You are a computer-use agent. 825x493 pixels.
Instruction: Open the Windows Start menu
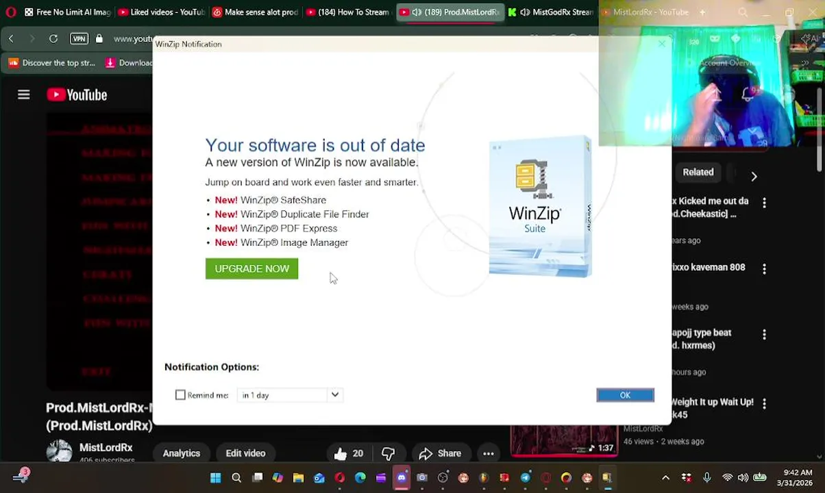pos(215,478)
